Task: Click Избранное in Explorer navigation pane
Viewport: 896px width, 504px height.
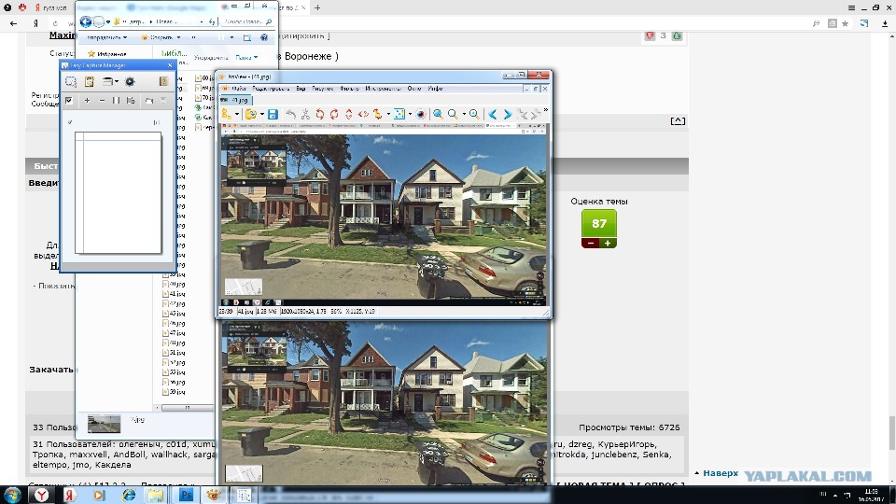Action: tap(106, 54)
